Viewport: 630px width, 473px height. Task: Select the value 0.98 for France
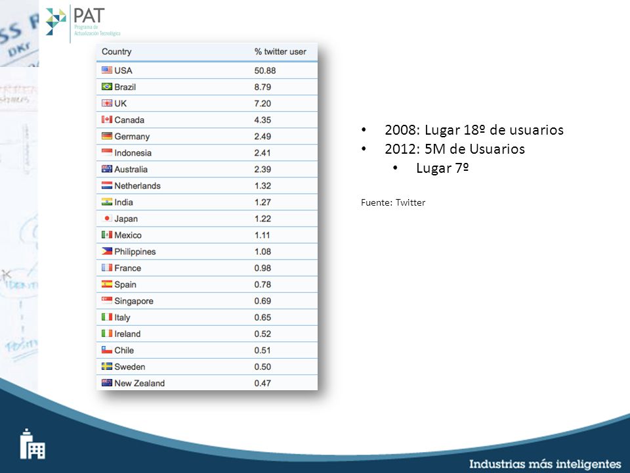click(262, 268)
